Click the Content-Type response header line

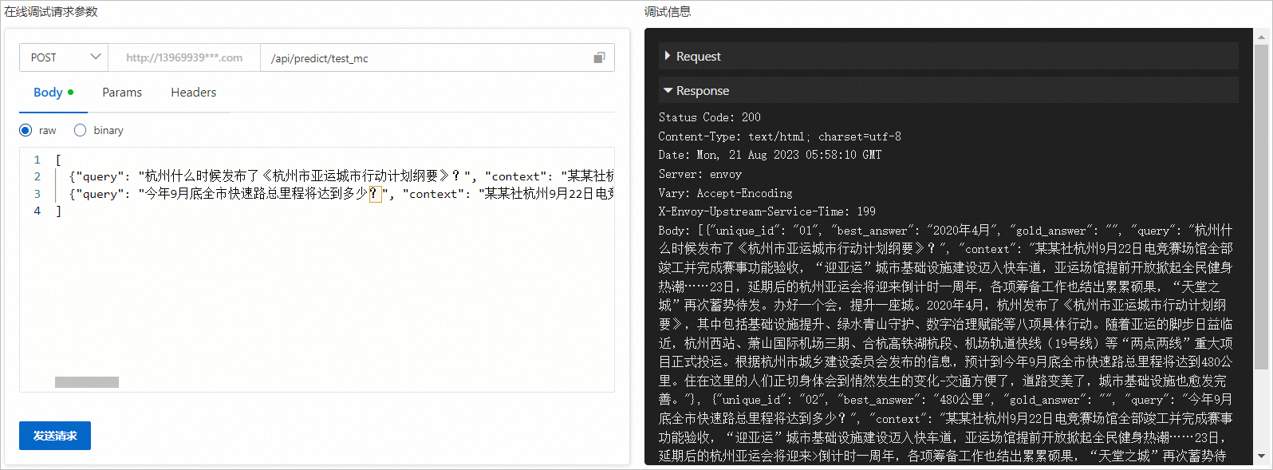(780, 136)
